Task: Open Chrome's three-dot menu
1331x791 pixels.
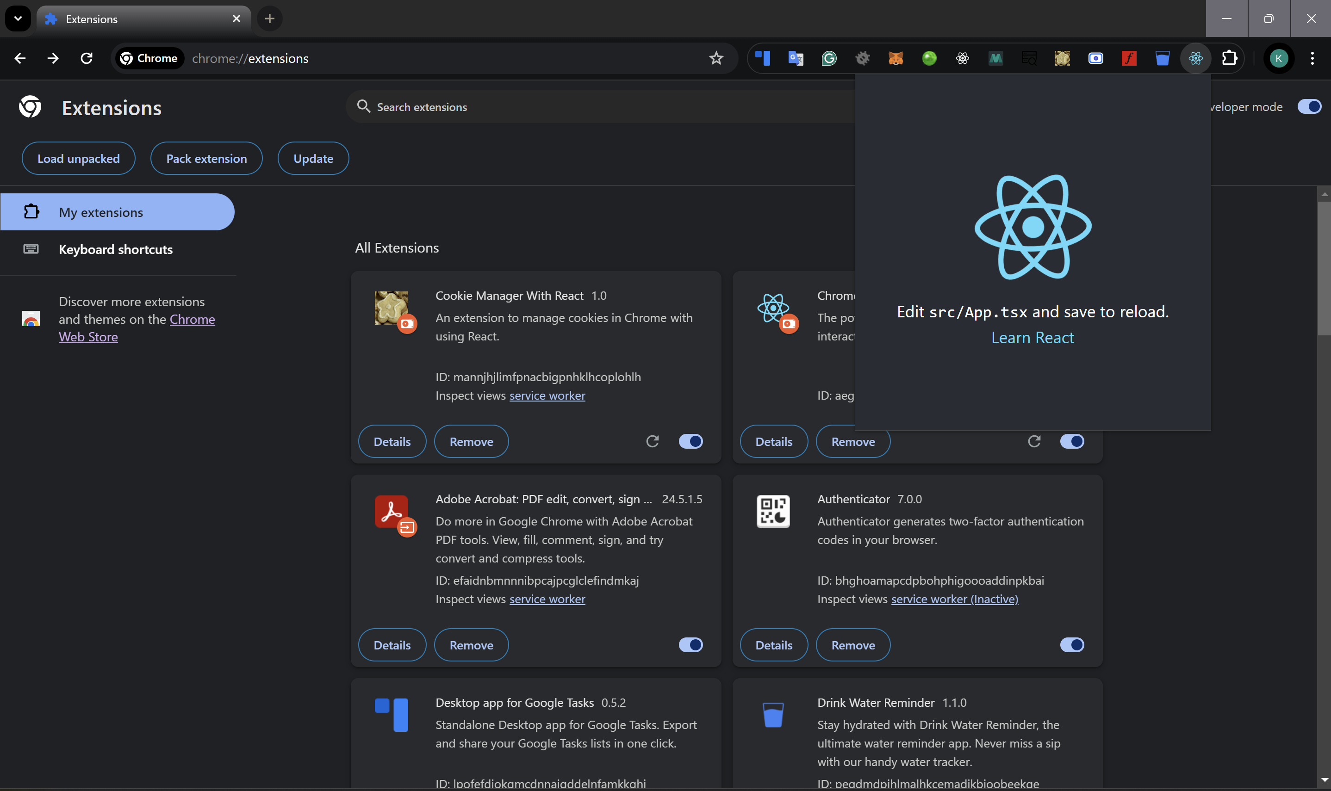Action: (1312, 58)
